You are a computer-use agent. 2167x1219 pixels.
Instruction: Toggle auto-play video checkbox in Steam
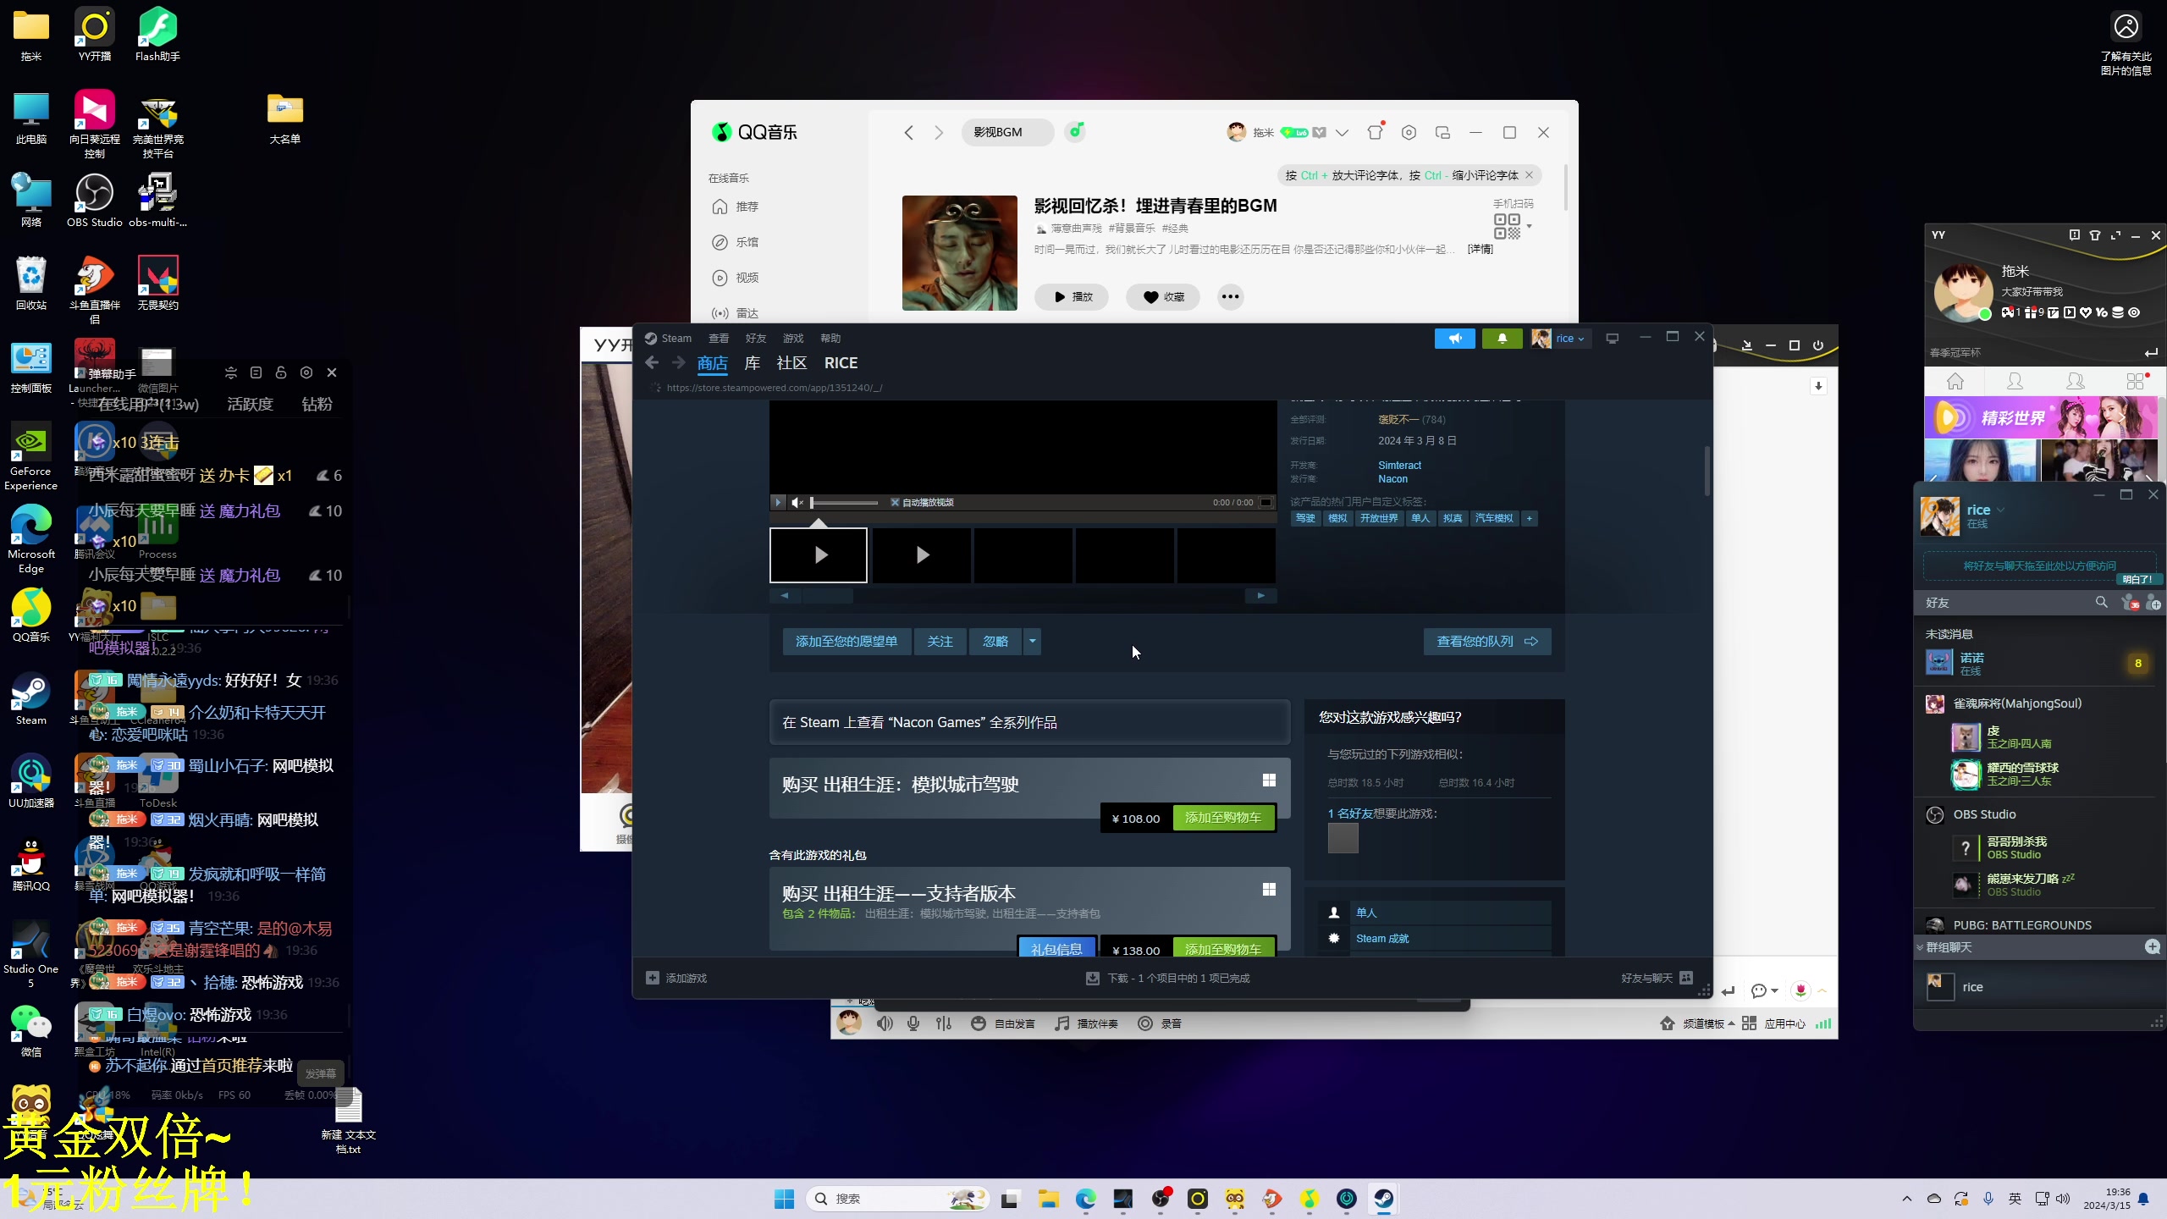tap(895, 502)
